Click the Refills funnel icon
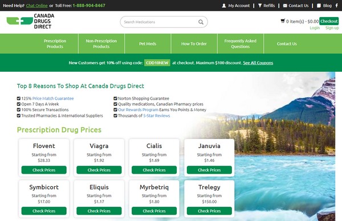The height and width of the screenshot is (221, 342). click(260, 6)
